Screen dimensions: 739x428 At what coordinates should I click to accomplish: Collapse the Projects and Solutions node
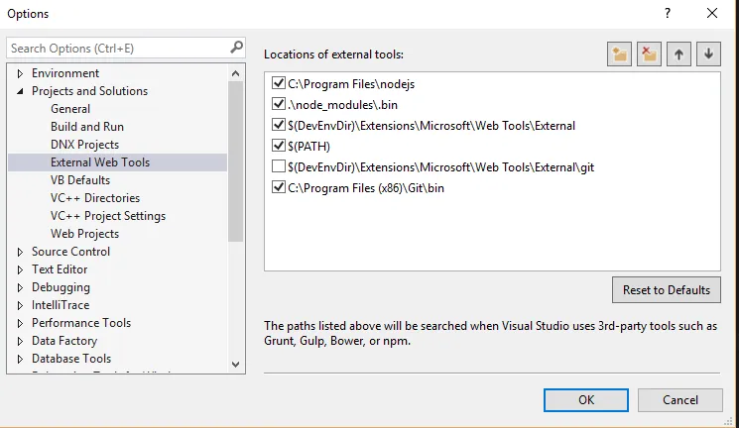pos(20,91)
